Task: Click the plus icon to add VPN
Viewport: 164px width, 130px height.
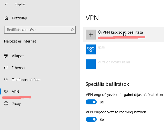Action: [x=91, y=35]
